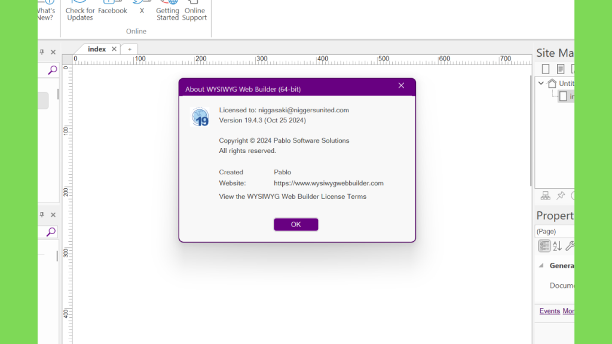
Task: Click the lower left panel search icon
Action: click(x=51, y=232)
